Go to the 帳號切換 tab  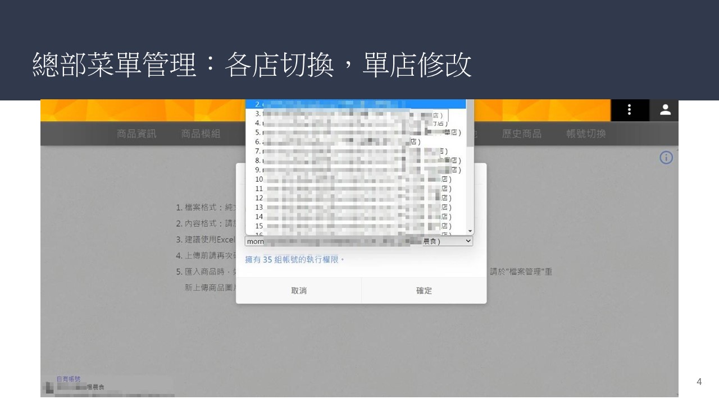586,134
